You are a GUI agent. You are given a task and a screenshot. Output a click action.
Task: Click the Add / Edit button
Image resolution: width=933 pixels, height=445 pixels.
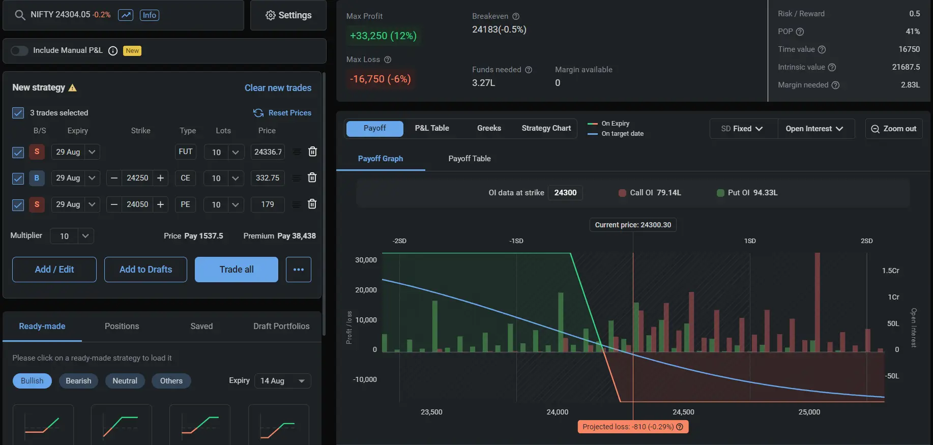pyautogui.click(x=54, y=270)
